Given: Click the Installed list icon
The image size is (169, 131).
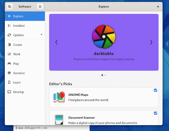Looking at the screenshot, I should pyautogui.click(x=9, y=26).
